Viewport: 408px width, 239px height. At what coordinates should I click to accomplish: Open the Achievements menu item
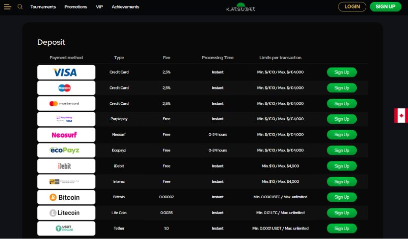coord(125,7)
